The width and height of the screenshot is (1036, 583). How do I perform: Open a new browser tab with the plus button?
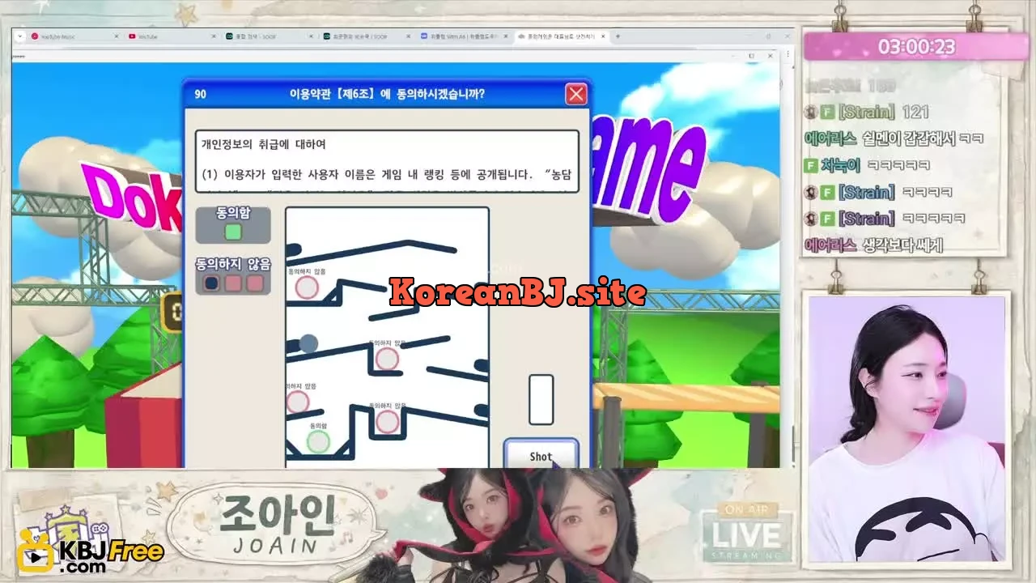coord(618,36)
